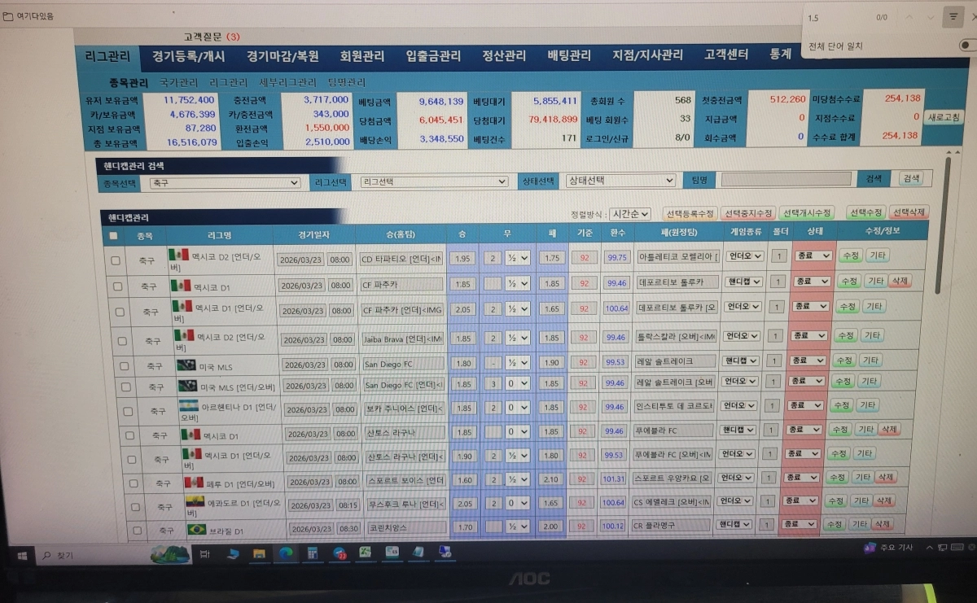The image size is (977, 603).
Task: Click the find-bar next result arrow
Action: click(x=932, y=17)
